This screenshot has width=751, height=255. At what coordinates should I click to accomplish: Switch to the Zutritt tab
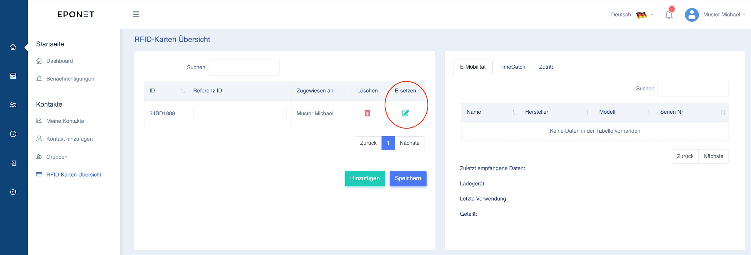click(546, 67)
